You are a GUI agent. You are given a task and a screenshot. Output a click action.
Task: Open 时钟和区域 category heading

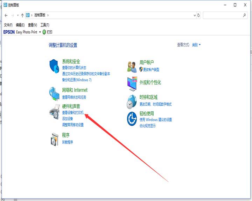click(x=148, y=97)
